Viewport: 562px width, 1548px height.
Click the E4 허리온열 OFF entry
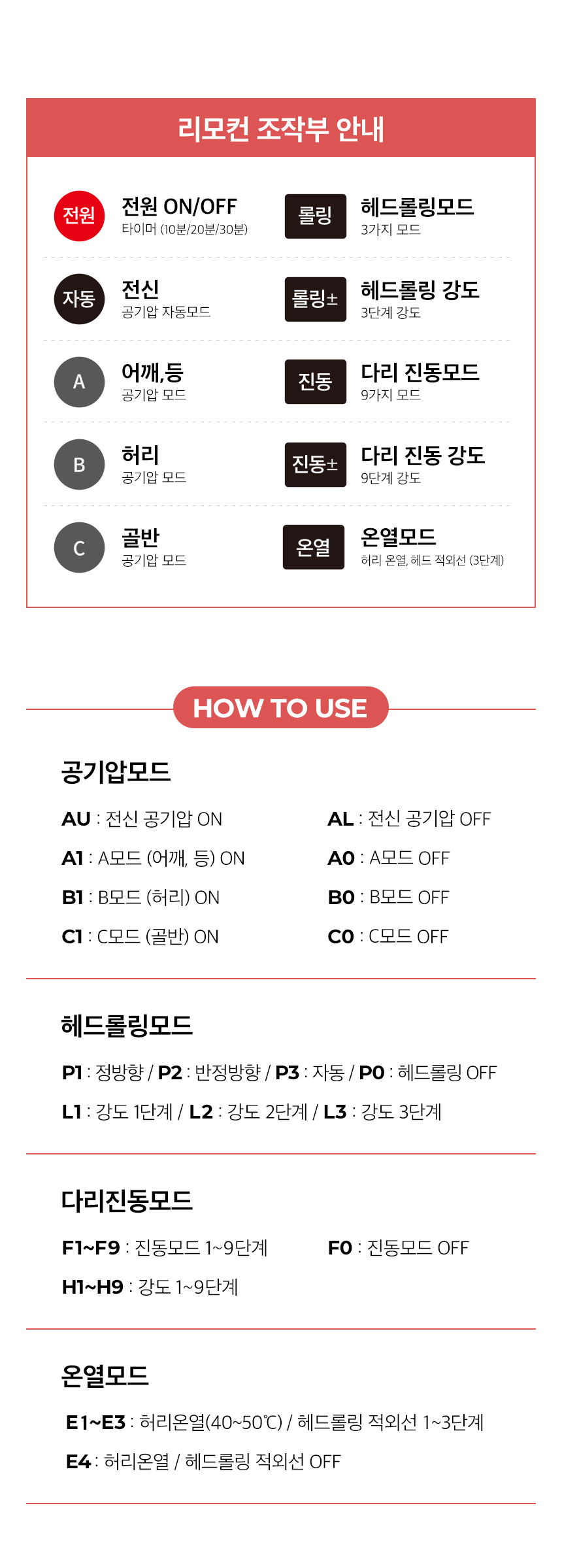(203, 1461)
